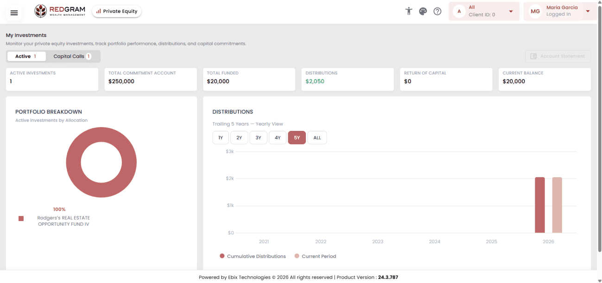
Task: Click the 2026 current period light bar
Action: click(x=557, y=205)
